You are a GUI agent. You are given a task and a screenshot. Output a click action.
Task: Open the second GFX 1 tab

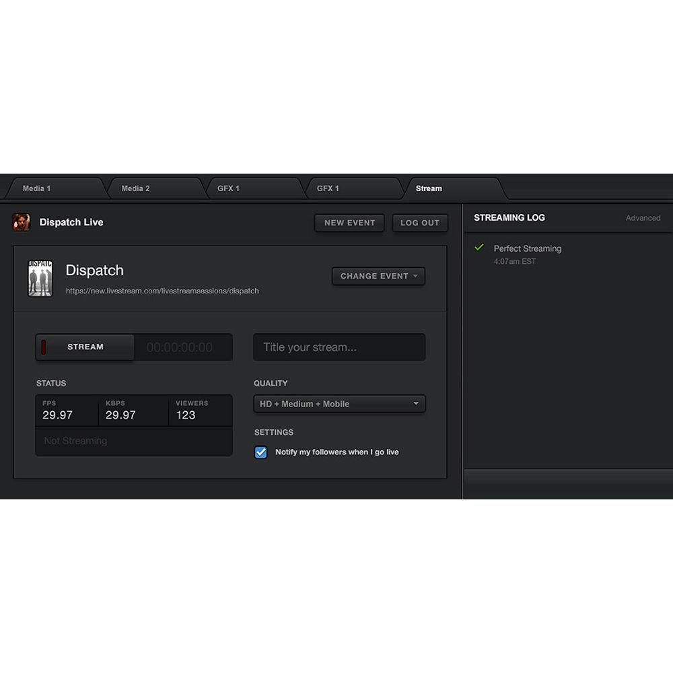[328, 188]
